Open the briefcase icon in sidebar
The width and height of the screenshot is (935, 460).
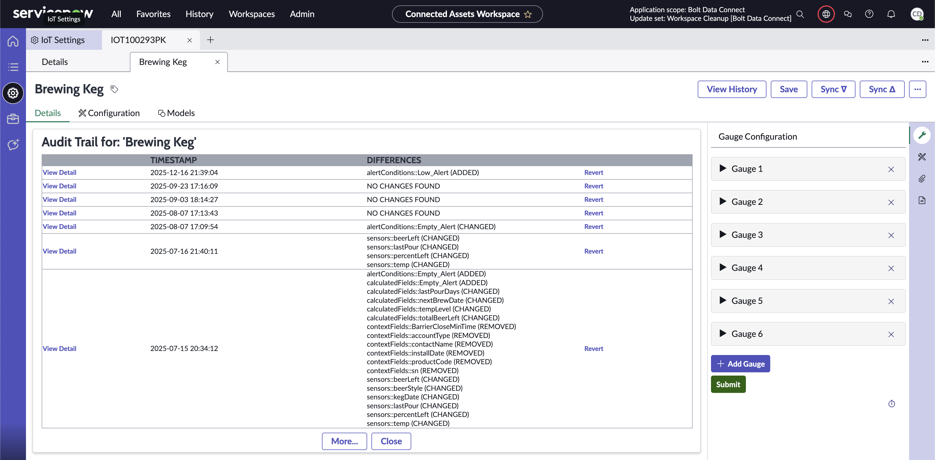coord(13,119)
